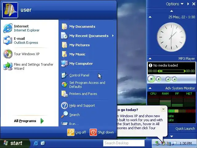197x148 pixels.
Task: Collapse the clock panel
Action: tap(150, 17)
